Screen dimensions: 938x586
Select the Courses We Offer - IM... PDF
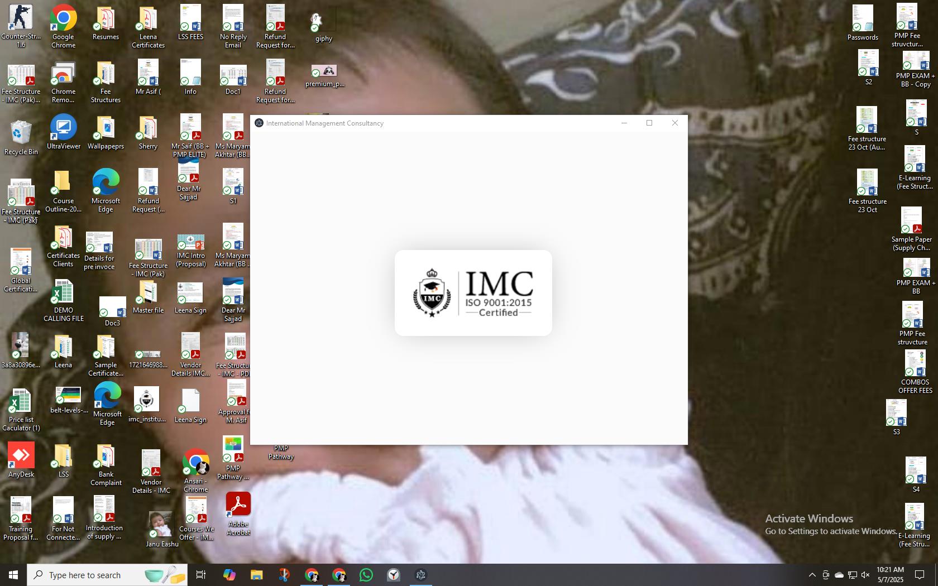(196, 518)
